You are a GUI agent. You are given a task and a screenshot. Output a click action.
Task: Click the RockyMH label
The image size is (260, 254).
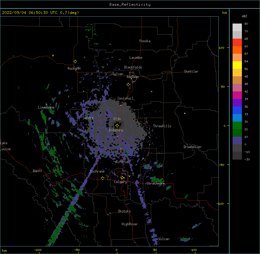[74, 68]
